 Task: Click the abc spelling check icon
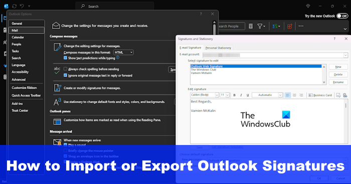click(x=57, y=70)
